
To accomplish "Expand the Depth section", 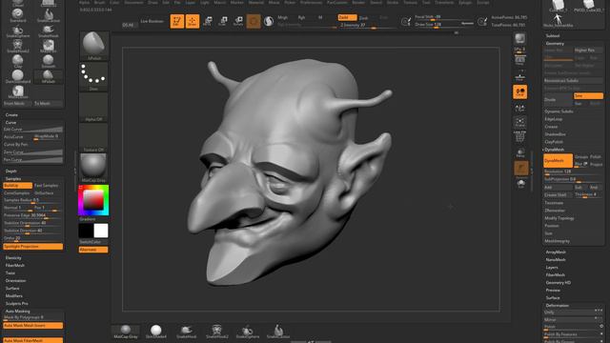I will tap(11, 171).
